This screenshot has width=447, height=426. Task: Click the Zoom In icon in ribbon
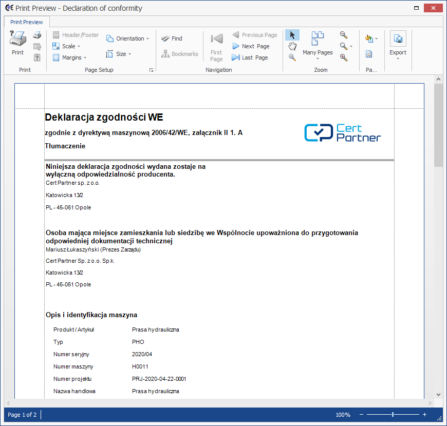[x=344, y=57]
